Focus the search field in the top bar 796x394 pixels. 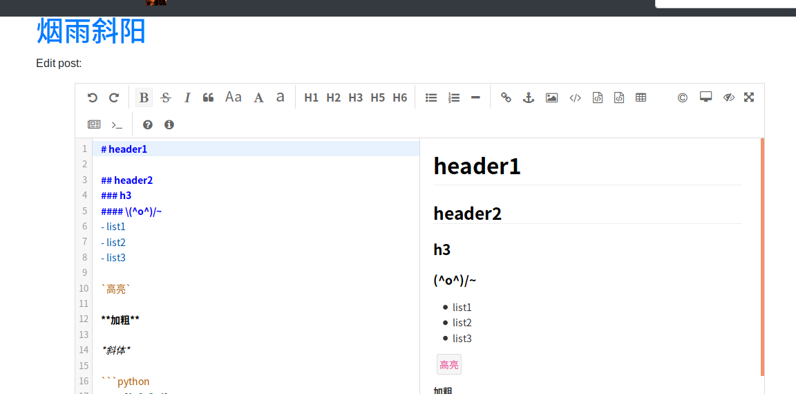726,3
